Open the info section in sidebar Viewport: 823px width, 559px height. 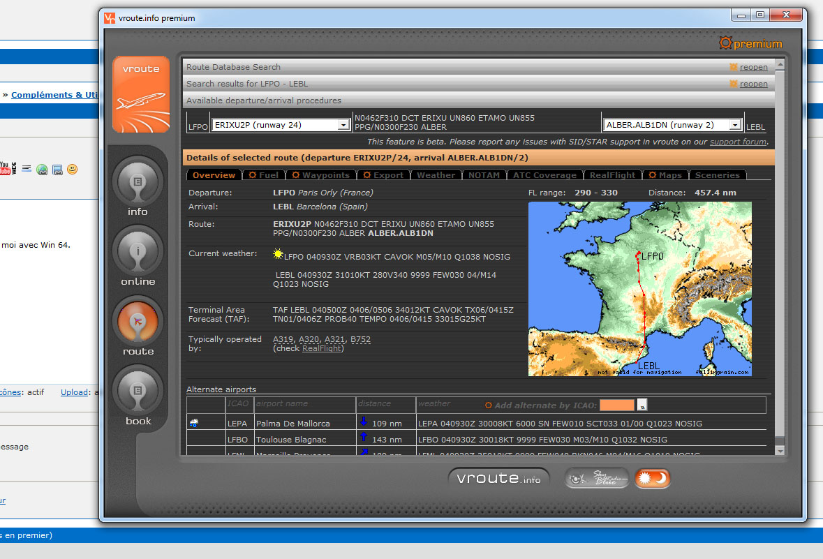point(138,187)
